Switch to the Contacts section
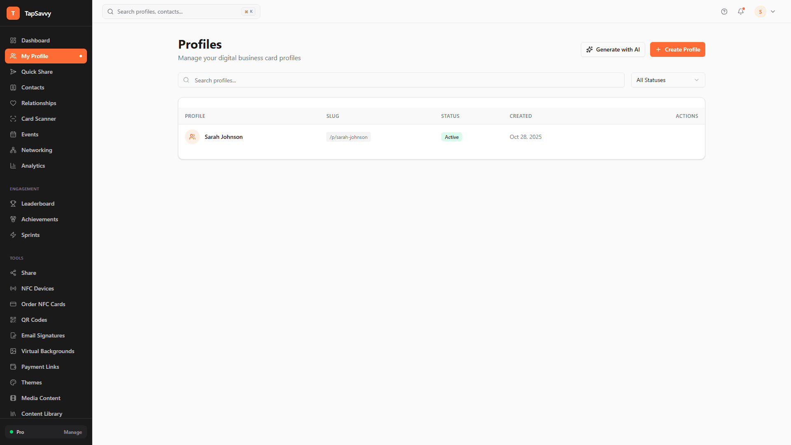This screenshot has width=791, height=445. 33,87
